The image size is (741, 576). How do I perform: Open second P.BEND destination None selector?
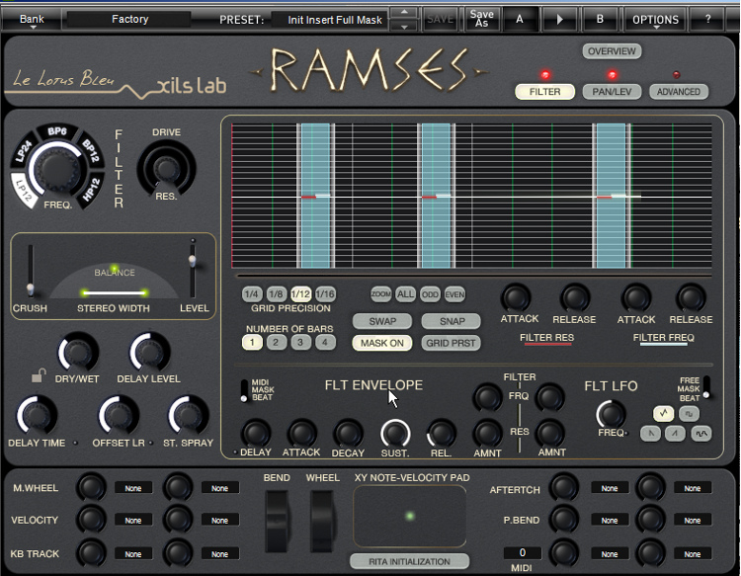pos(693,521)
